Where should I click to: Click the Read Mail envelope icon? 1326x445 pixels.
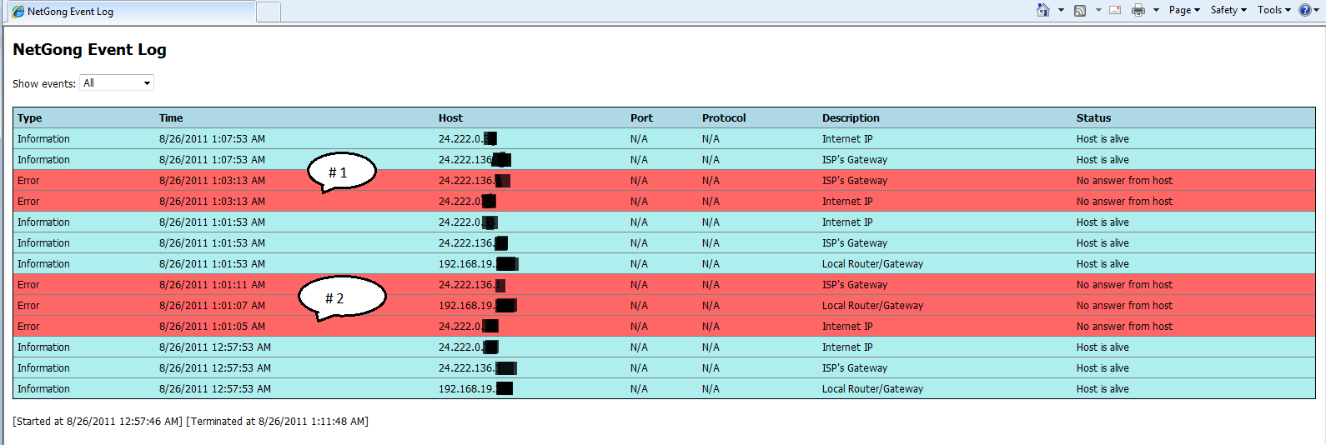(1115, 10)
